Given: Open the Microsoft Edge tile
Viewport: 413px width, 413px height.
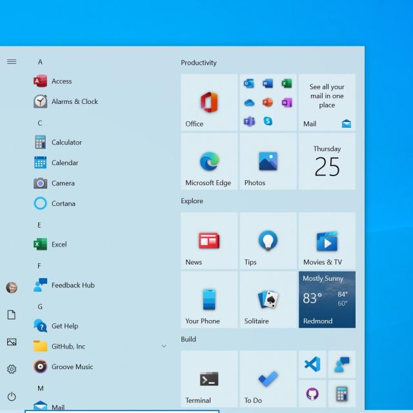Looking at the screenshot, I should [x=209, y=161].
